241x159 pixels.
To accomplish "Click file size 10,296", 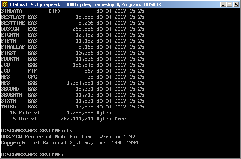I will tap(85, 53).
